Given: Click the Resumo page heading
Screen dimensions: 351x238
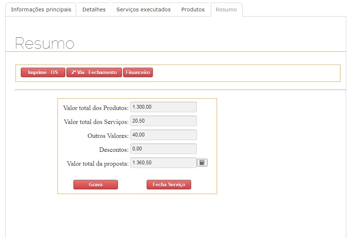Looking at the screenshot, I should click(x=45, y=43).
